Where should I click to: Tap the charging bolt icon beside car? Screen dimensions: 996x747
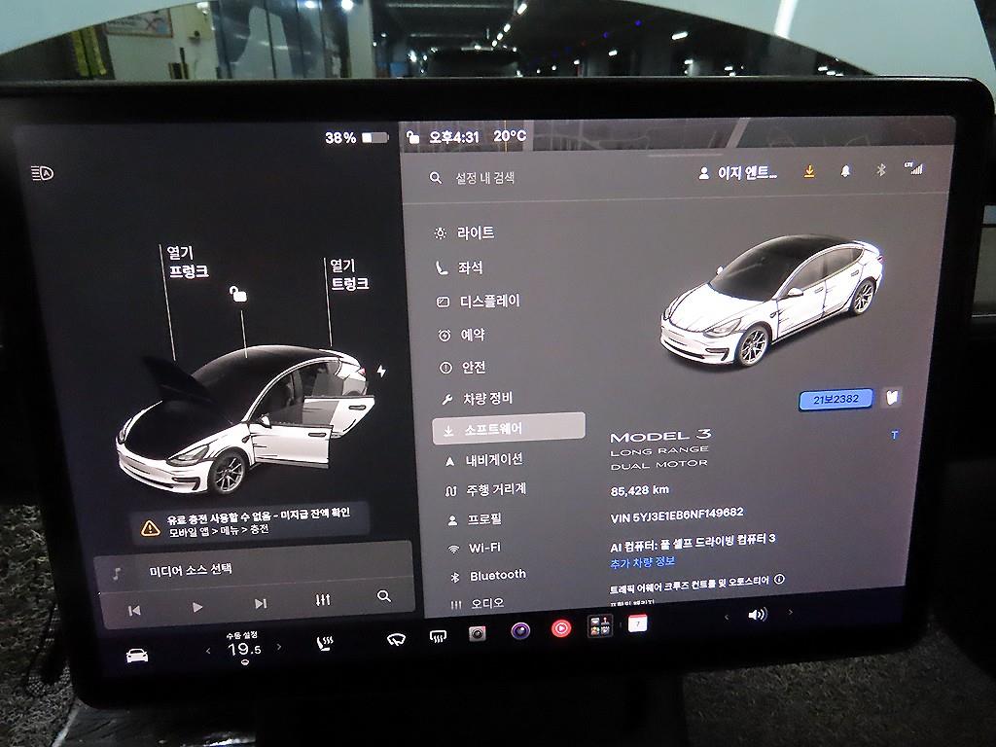tap(381, 371)
